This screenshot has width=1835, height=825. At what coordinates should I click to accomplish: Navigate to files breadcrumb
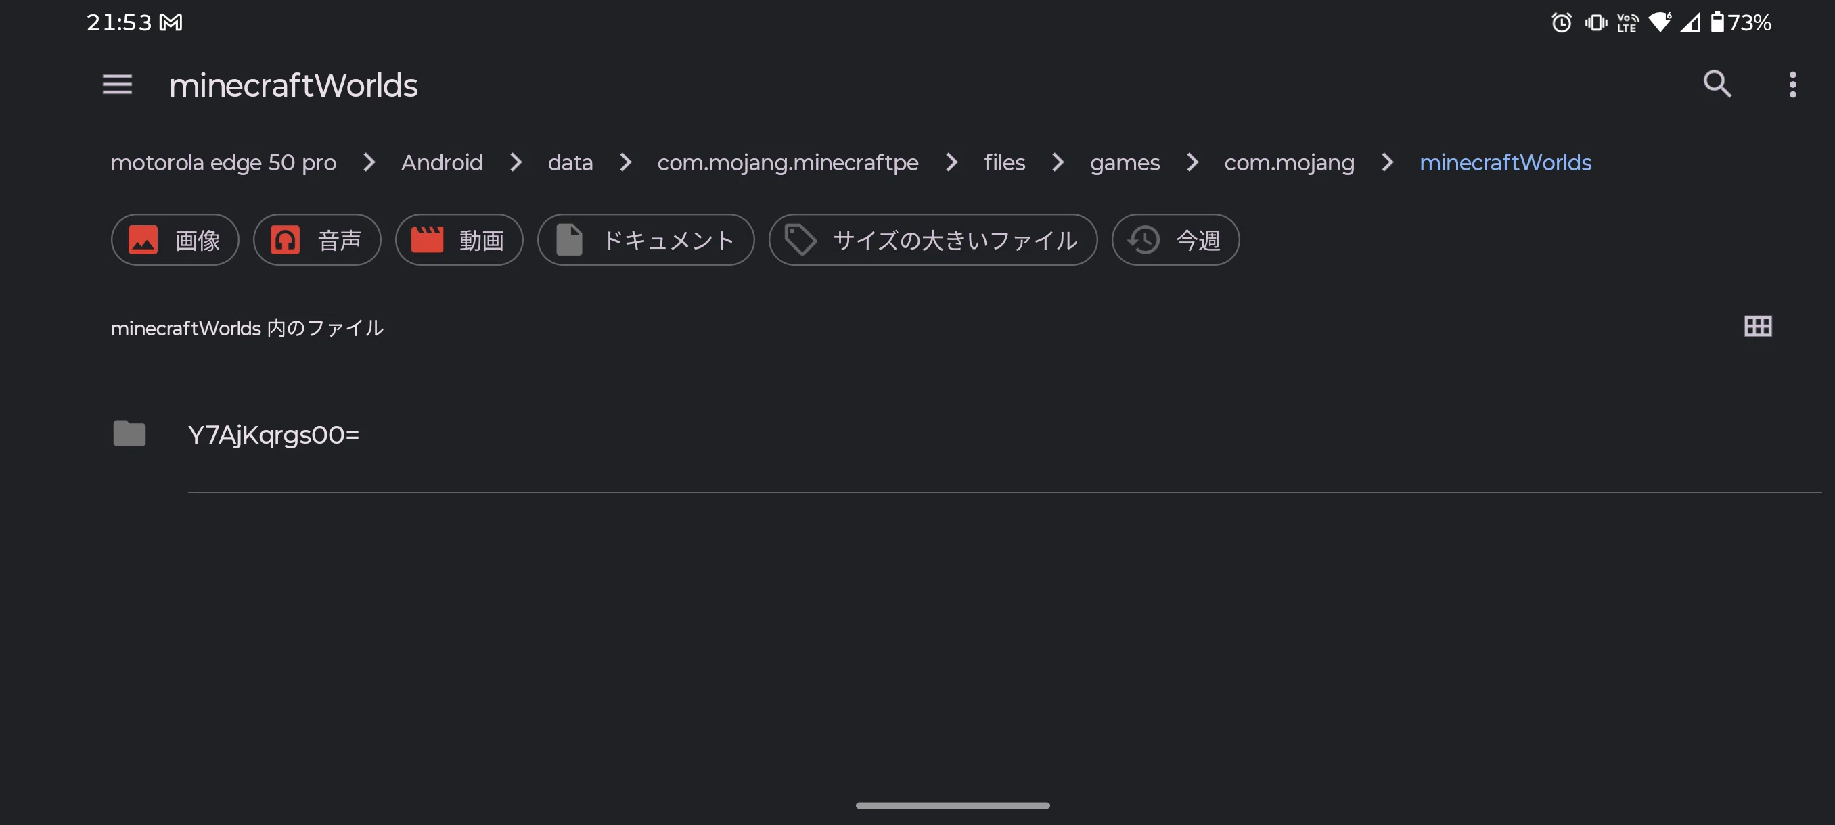(x=1004, y=162)
